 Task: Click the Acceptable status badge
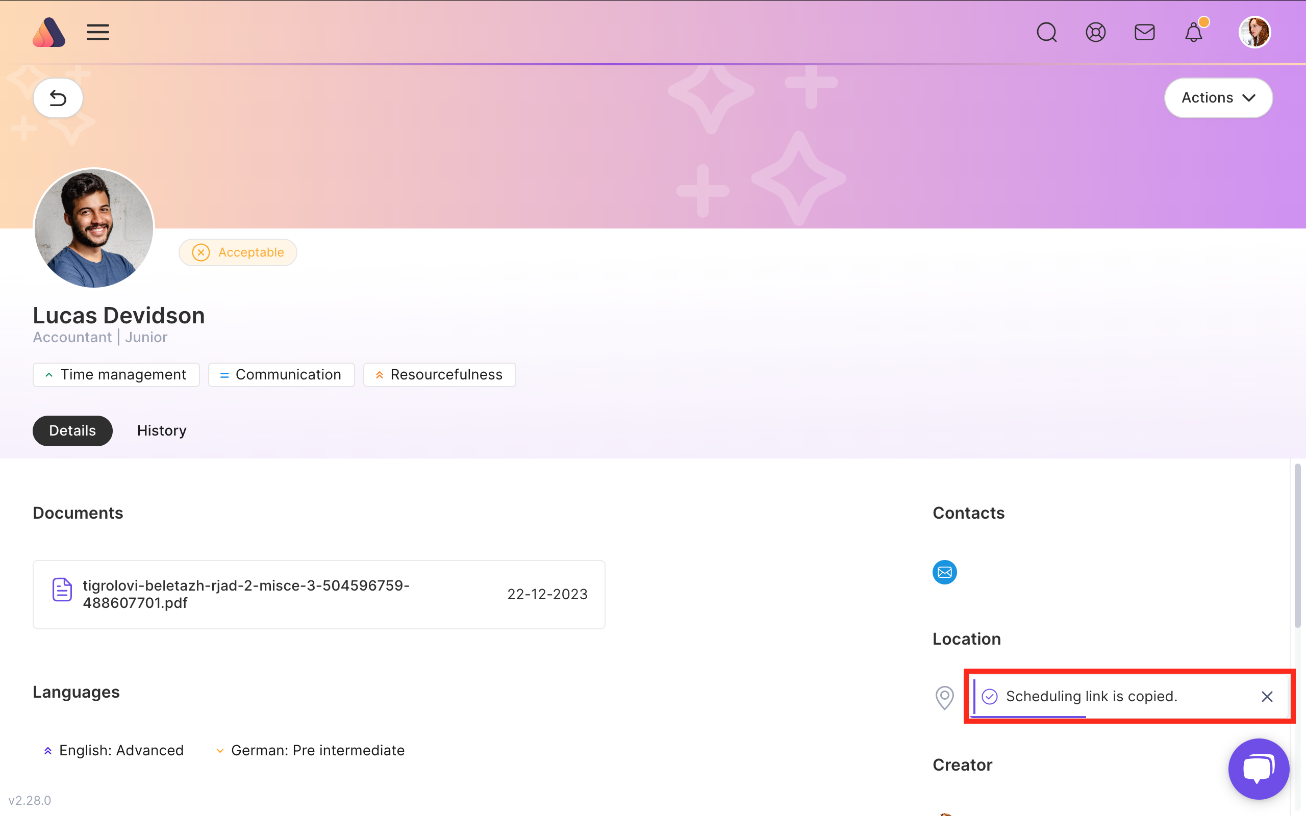pos(238,252)
